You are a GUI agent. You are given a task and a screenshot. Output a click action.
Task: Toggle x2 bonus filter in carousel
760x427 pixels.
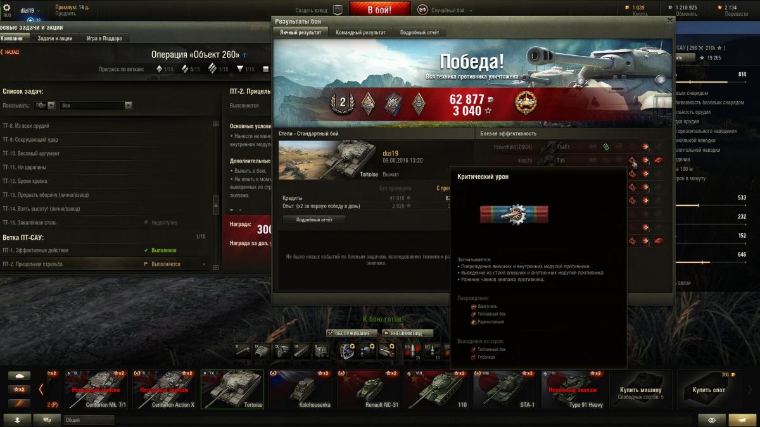coord(20,389)
